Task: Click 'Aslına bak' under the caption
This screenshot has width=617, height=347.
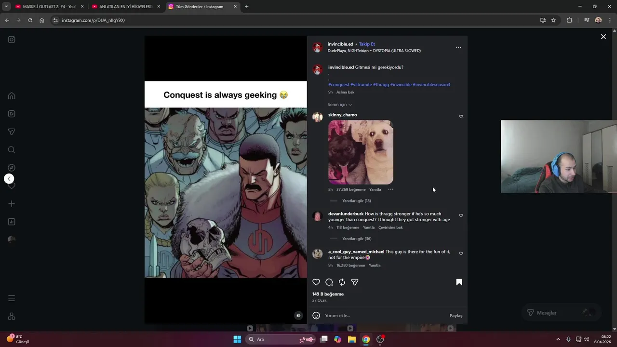Action: click(x=345, y=92)
